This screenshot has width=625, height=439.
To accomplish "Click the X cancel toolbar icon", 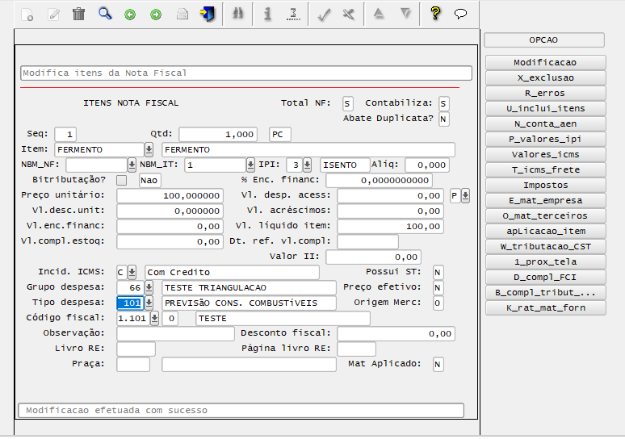I will 349,15.
